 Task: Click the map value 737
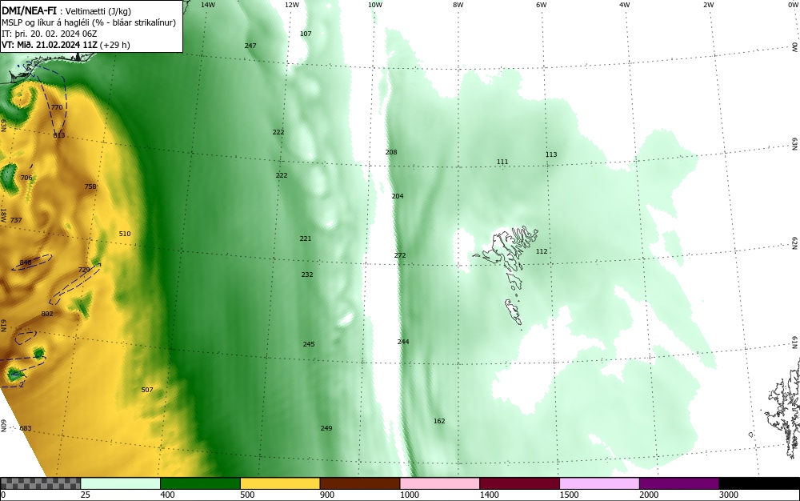[x=16, y=220]
